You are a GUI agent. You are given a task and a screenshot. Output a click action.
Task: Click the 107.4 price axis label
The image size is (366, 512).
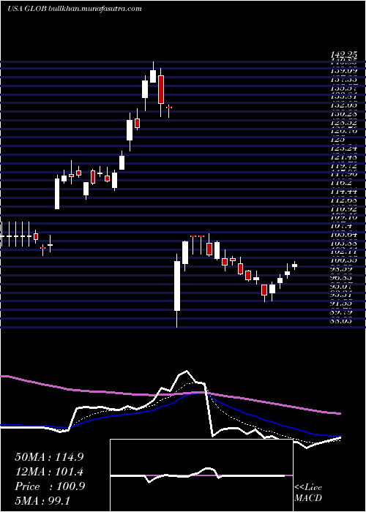coord(342,226)
